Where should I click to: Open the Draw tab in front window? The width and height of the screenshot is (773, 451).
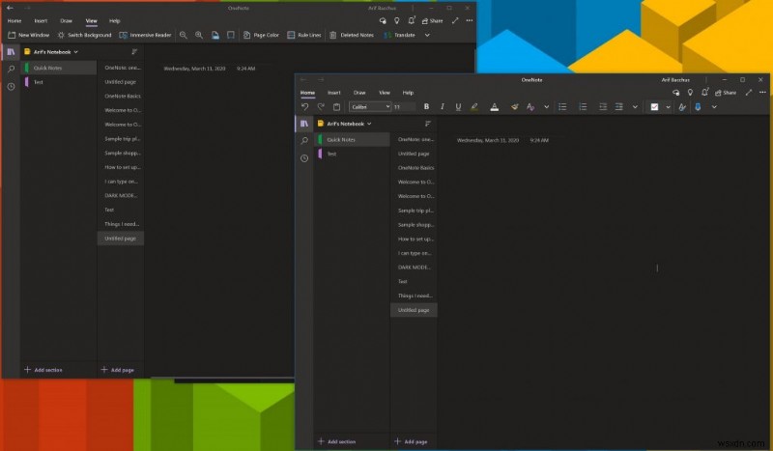358,92
